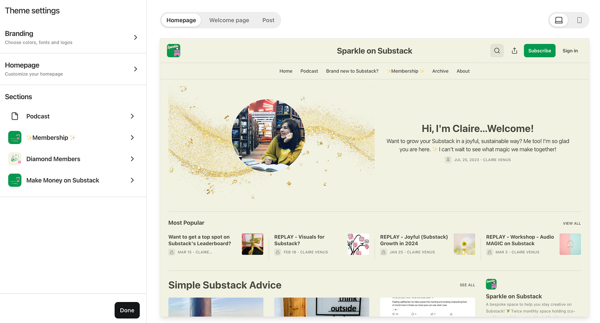Click the pin icon beside JUL 25, 2023
Screen dimensions: 600x323
448,160
